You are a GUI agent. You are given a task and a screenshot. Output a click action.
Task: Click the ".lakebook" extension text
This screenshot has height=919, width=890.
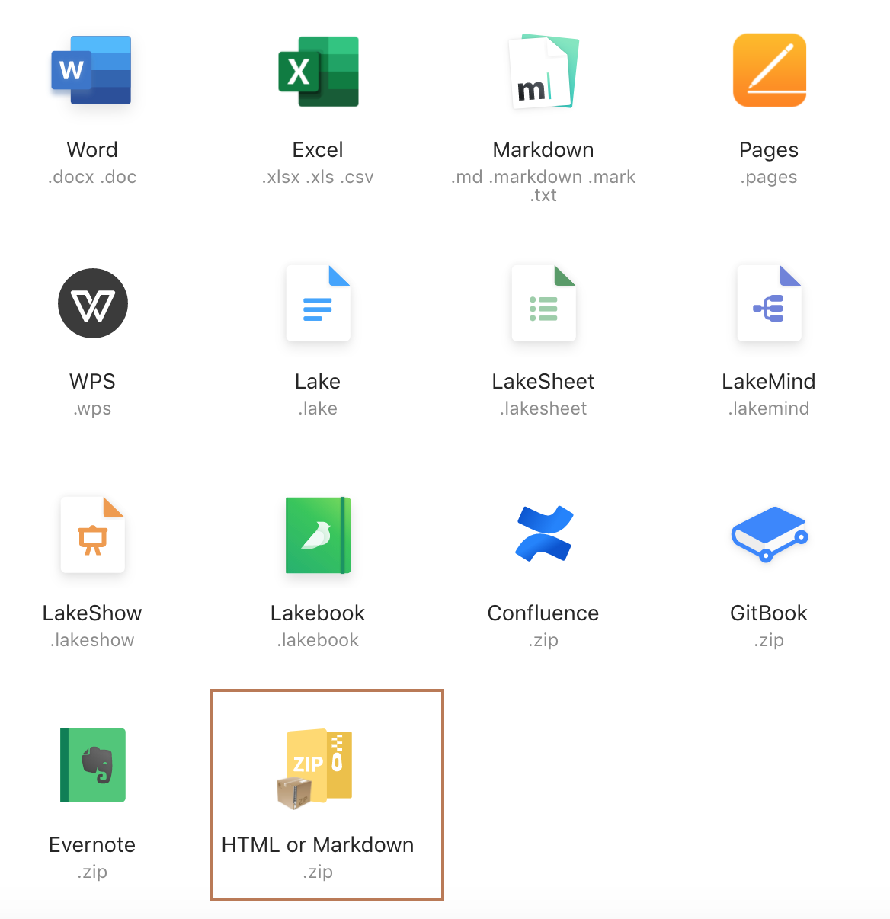point(318,640)
